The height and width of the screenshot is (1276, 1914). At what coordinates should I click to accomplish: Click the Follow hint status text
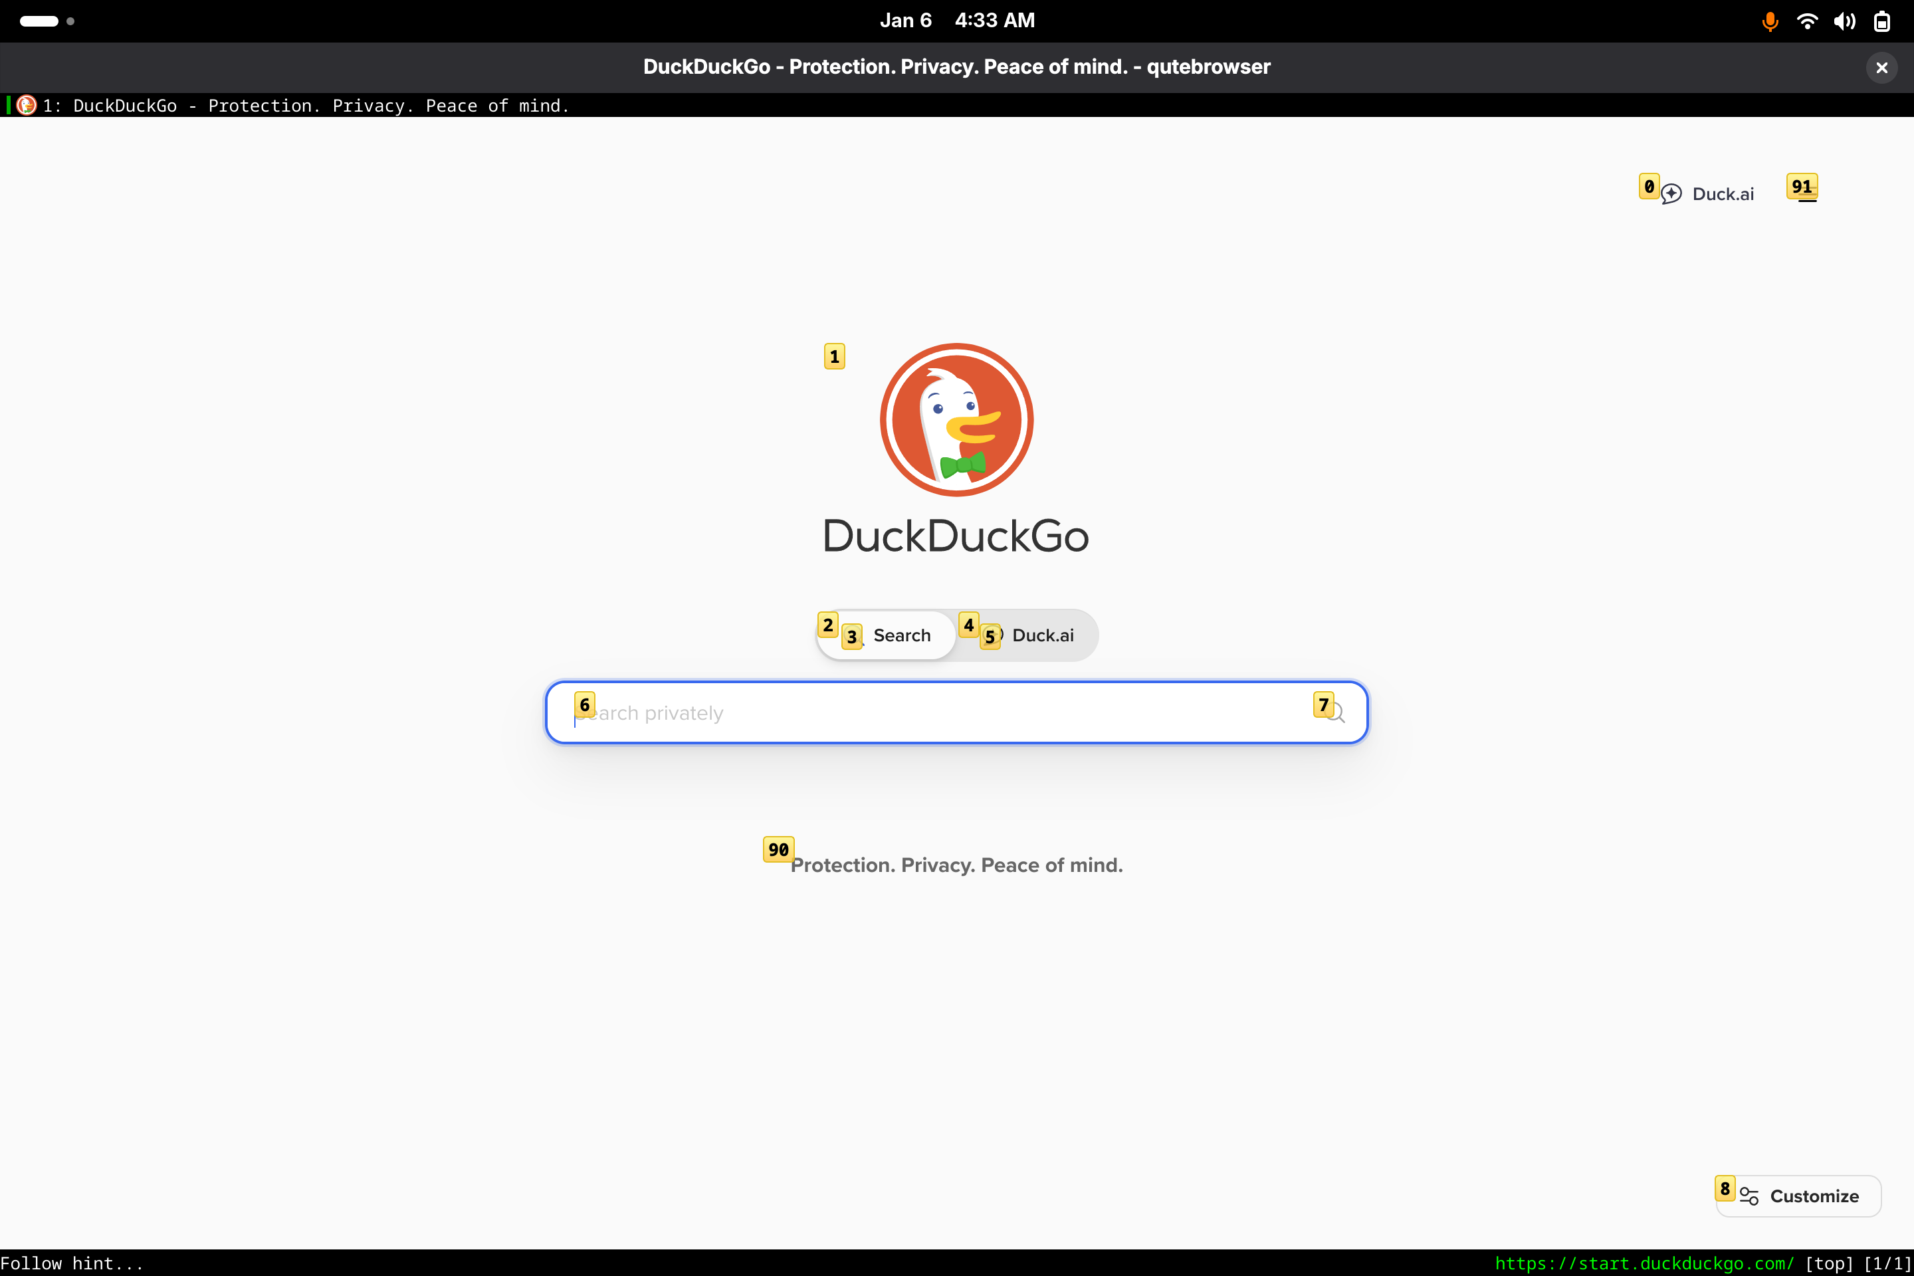(x=72, y=1263)
